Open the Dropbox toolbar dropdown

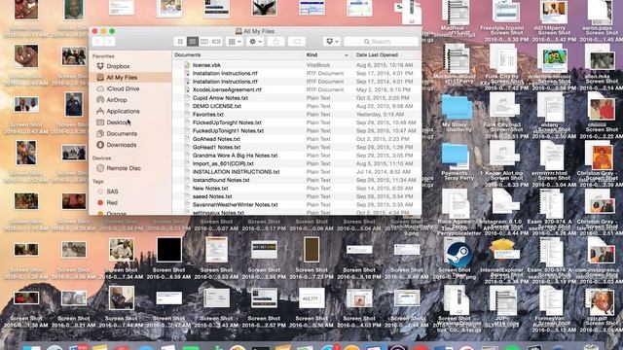[332, 41]
